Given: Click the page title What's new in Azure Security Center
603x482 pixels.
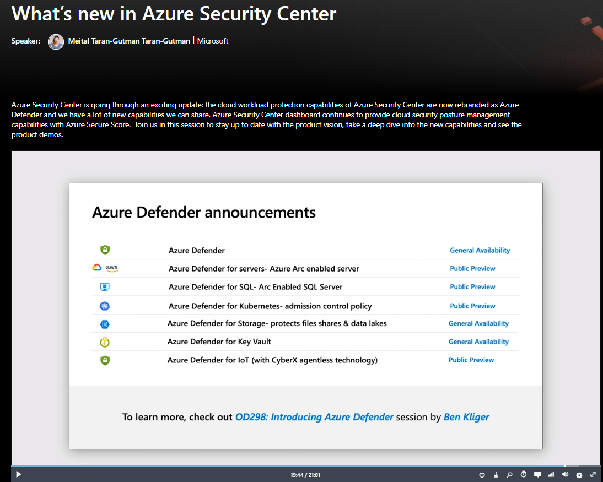Looking at the screenshot, I should pos(174,14).
